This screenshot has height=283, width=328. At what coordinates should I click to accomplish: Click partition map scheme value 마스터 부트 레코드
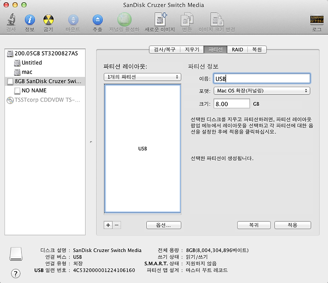(x=207, y=270)
